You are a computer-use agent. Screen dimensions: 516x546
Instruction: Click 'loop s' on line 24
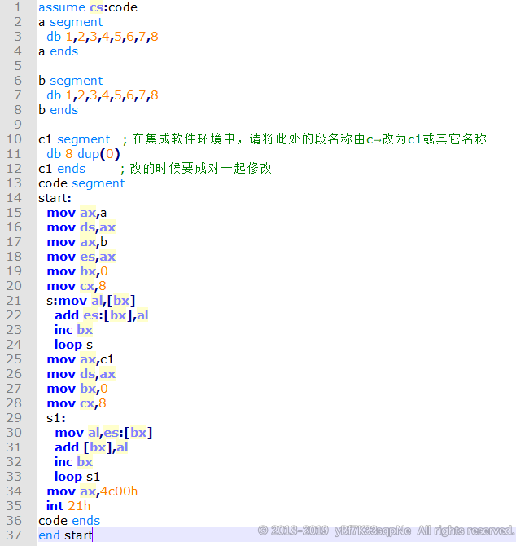point(74,345)
